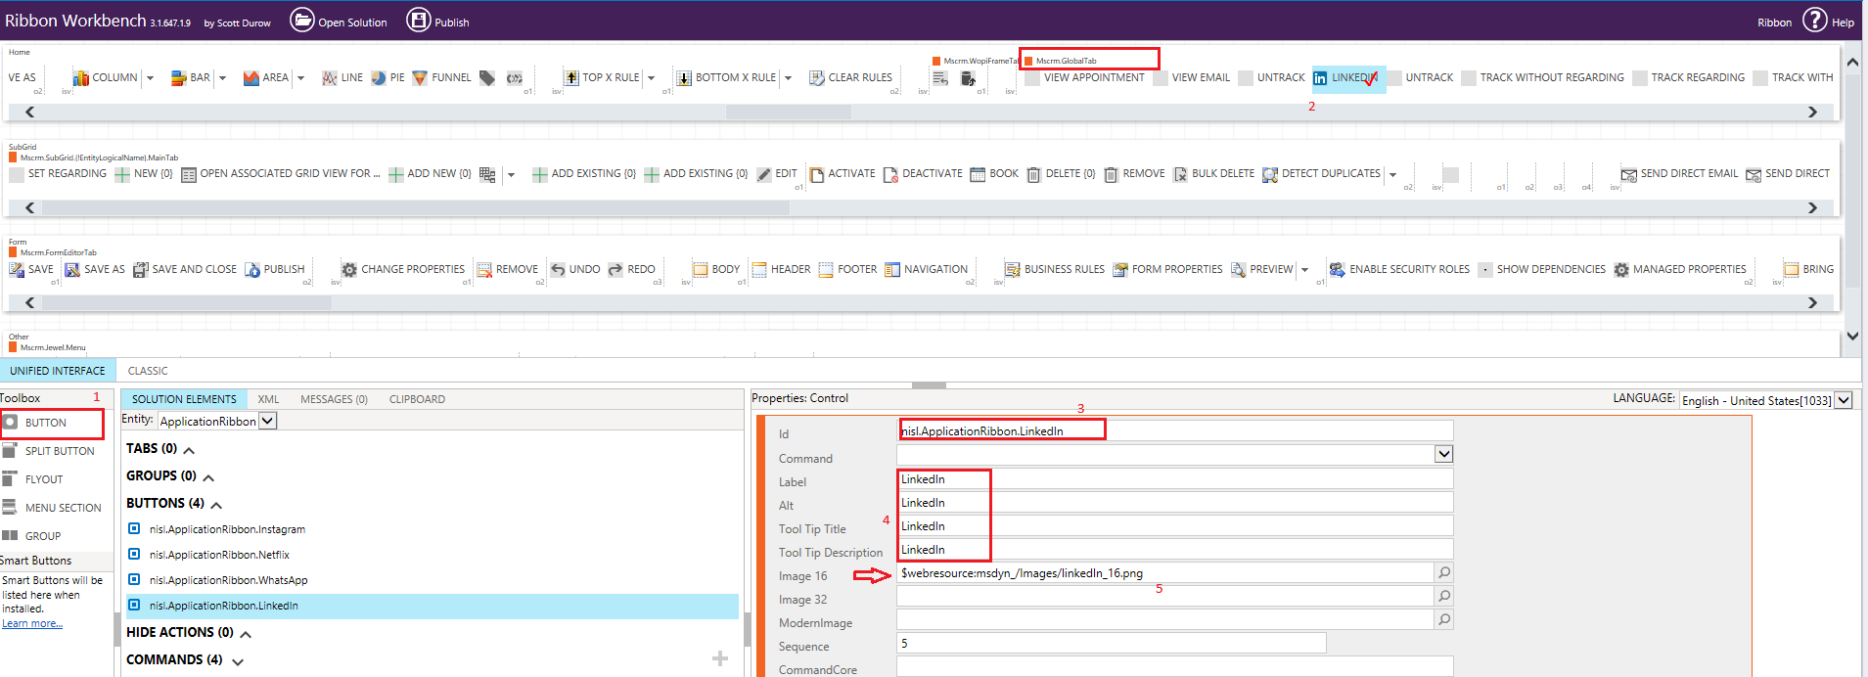Browse for Image 16 web resource
This screenshot has width=1868, height=677.
[1443, 572]
